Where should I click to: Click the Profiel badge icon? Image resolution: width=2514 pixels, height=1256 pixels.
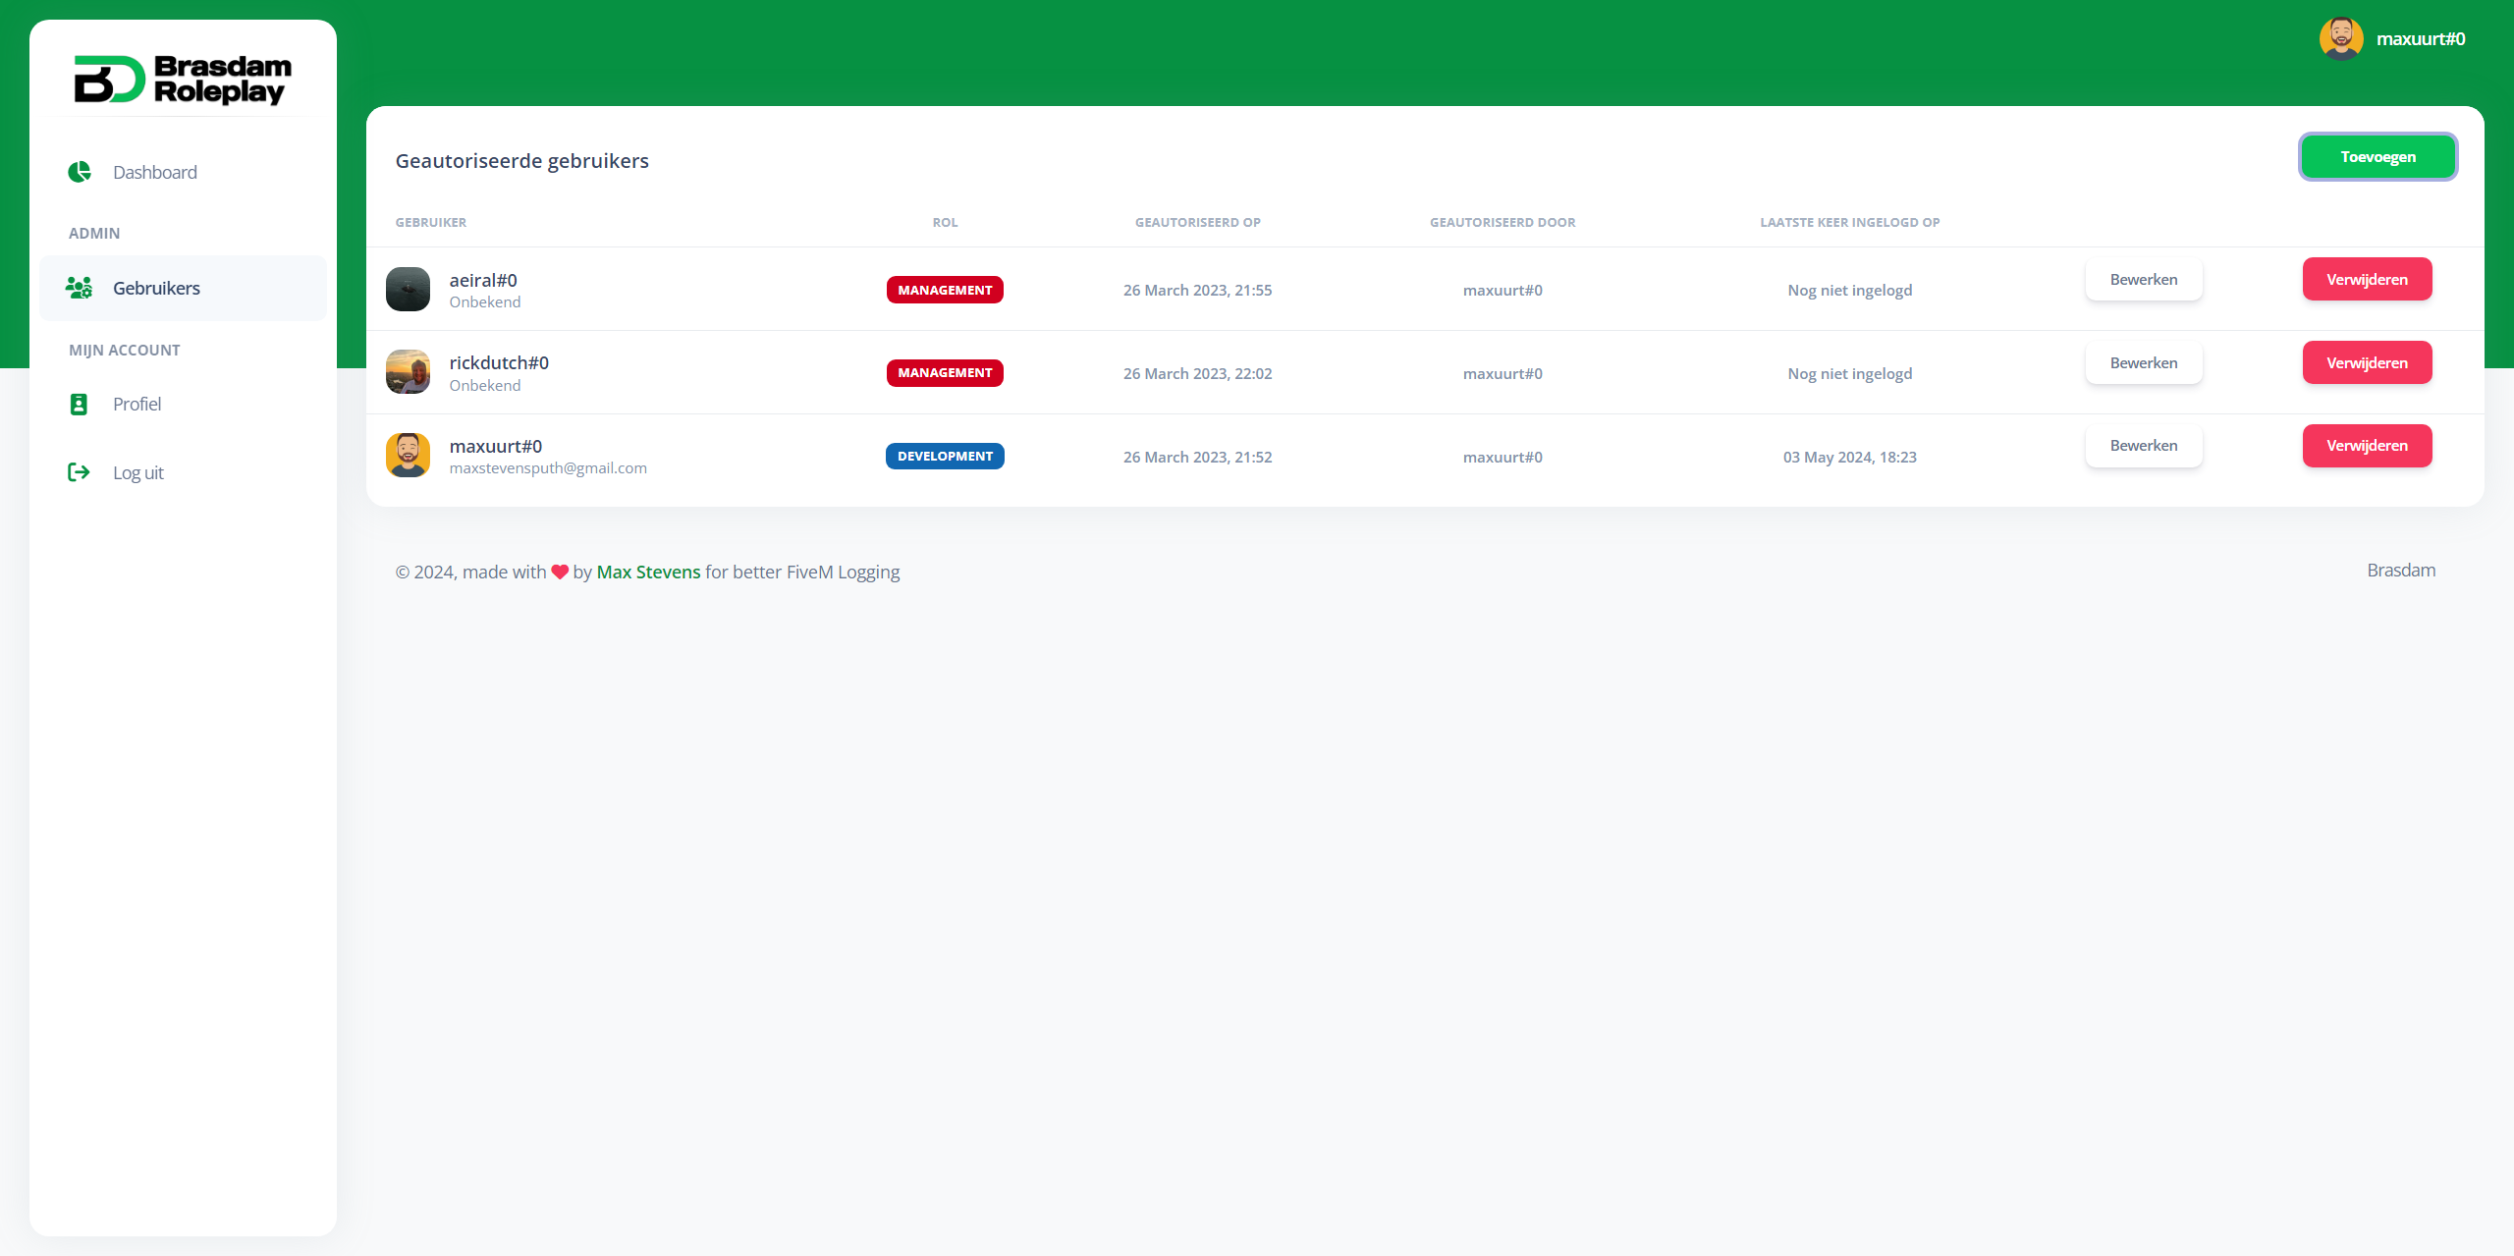[x=79, y=404]
